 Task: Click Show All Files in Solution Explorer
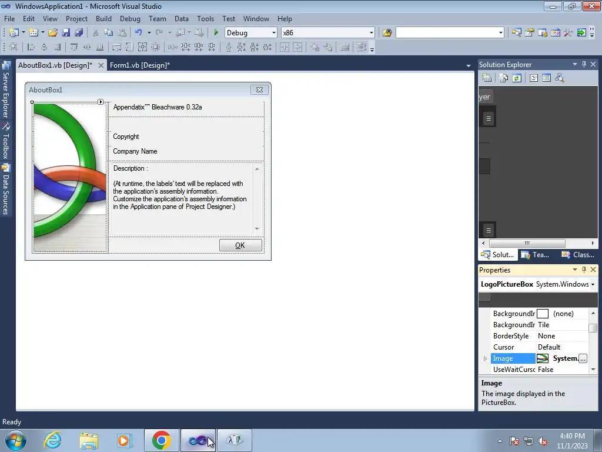(504, 78)
